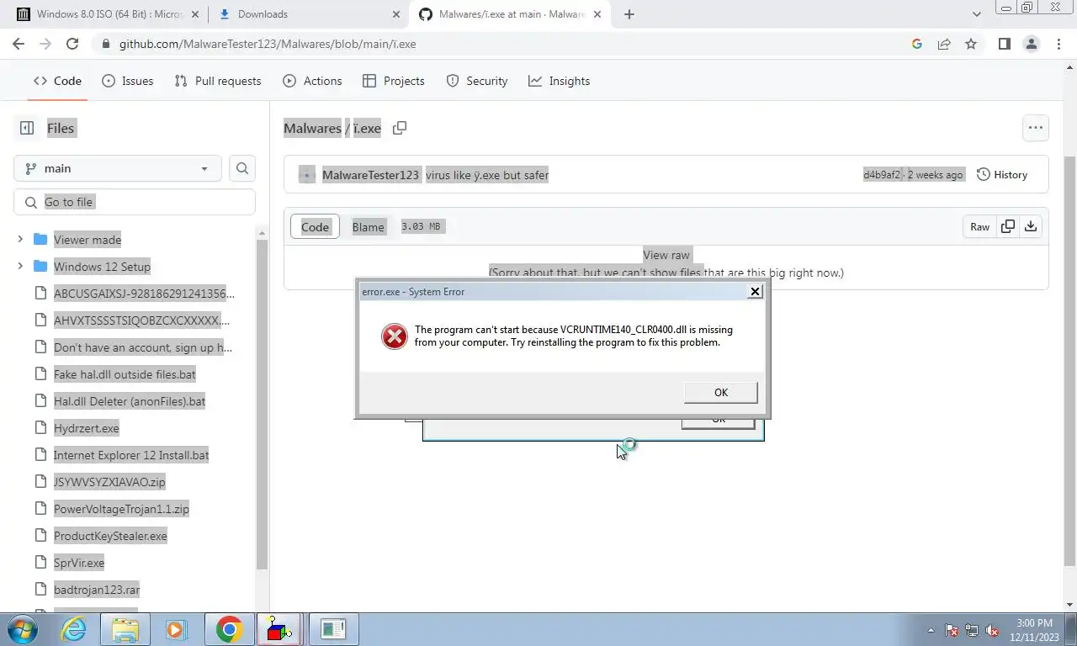Open the file History

pos(1001,175)
